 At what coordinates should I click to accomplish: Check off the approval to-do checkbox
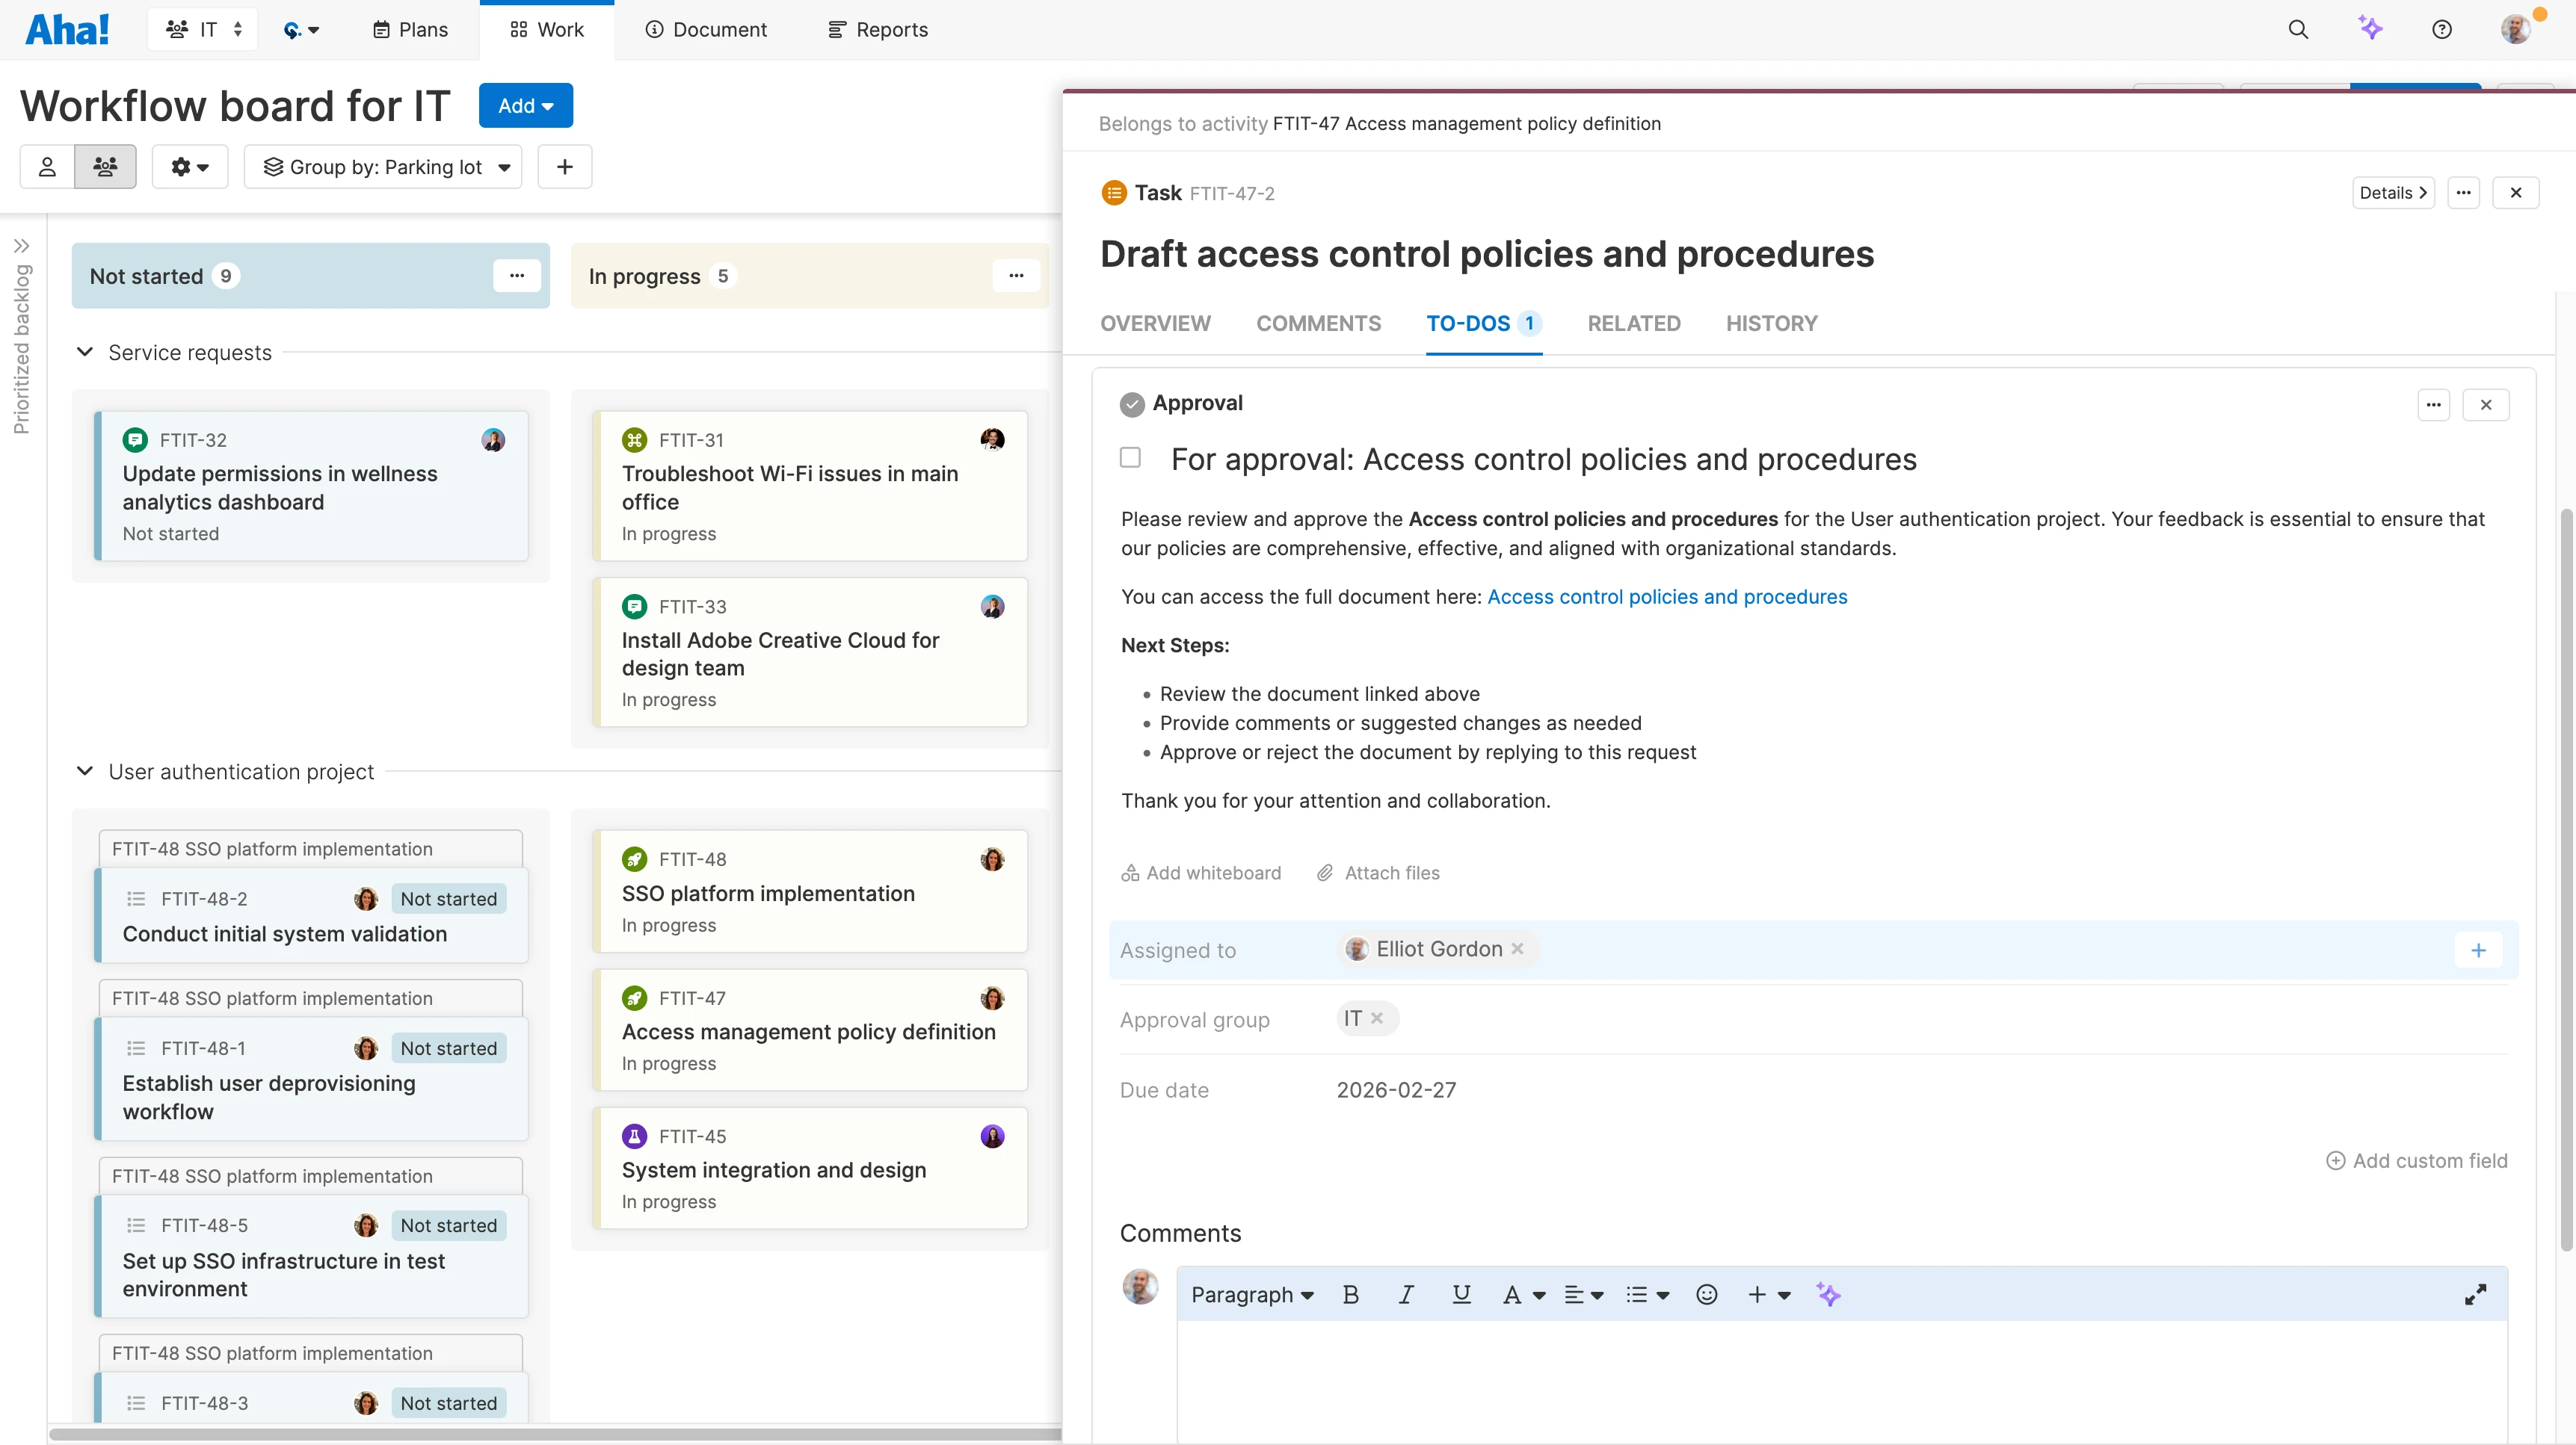pyautogui.click(x=1130, y=458)
